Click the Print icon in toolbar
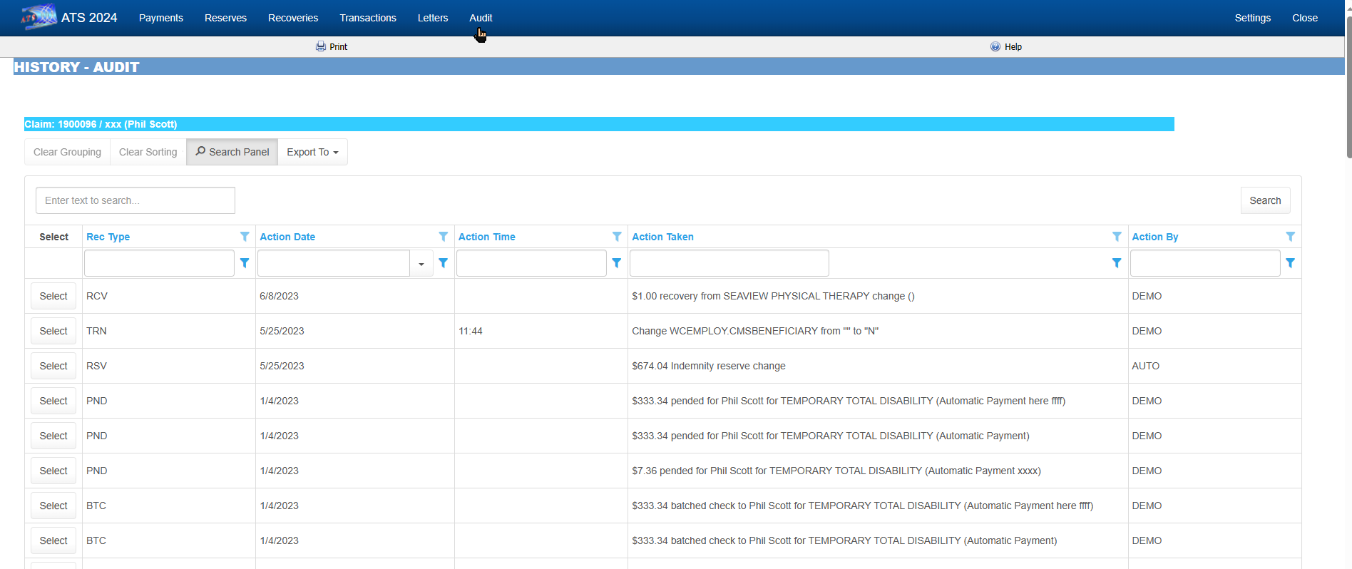This screenshot has height=569, width=1352. pyautogui.click(x=321, y=46)
